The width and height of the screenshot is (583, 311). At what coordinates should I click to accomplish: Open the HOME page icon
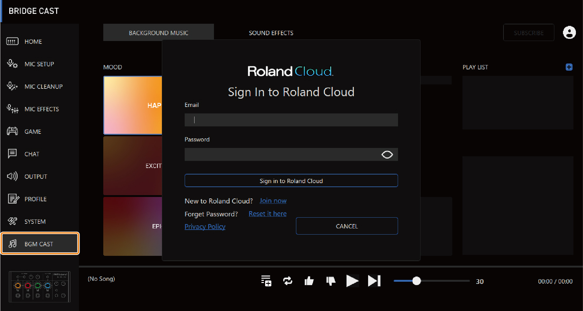coord(12,41)
